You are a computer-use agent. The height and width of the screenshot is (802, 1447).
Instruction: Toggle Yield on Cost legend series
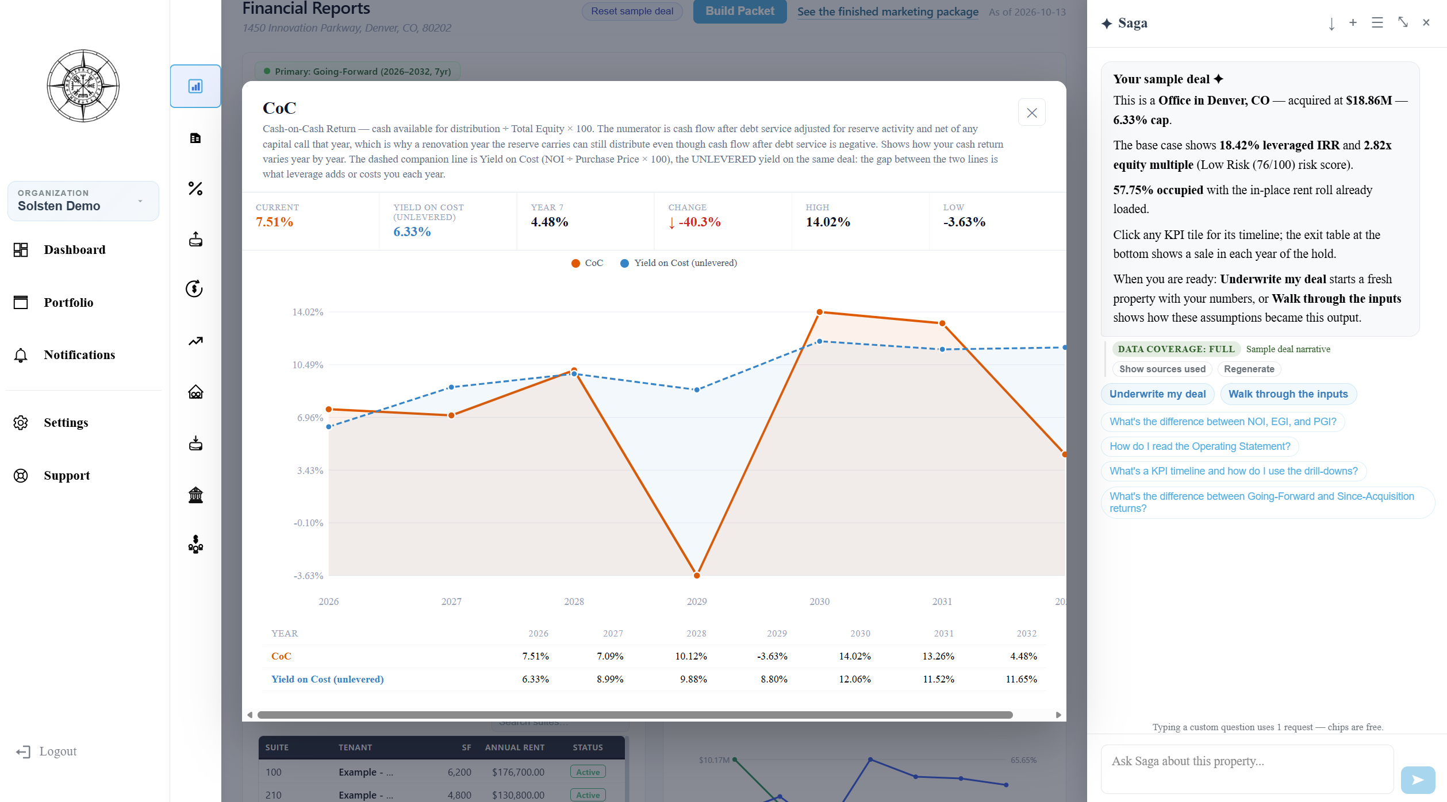(678, 263)
